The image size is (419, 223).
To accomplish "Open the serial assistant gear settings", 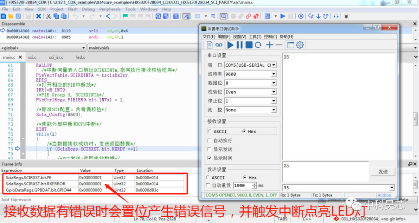I will (x=300, y=45).
